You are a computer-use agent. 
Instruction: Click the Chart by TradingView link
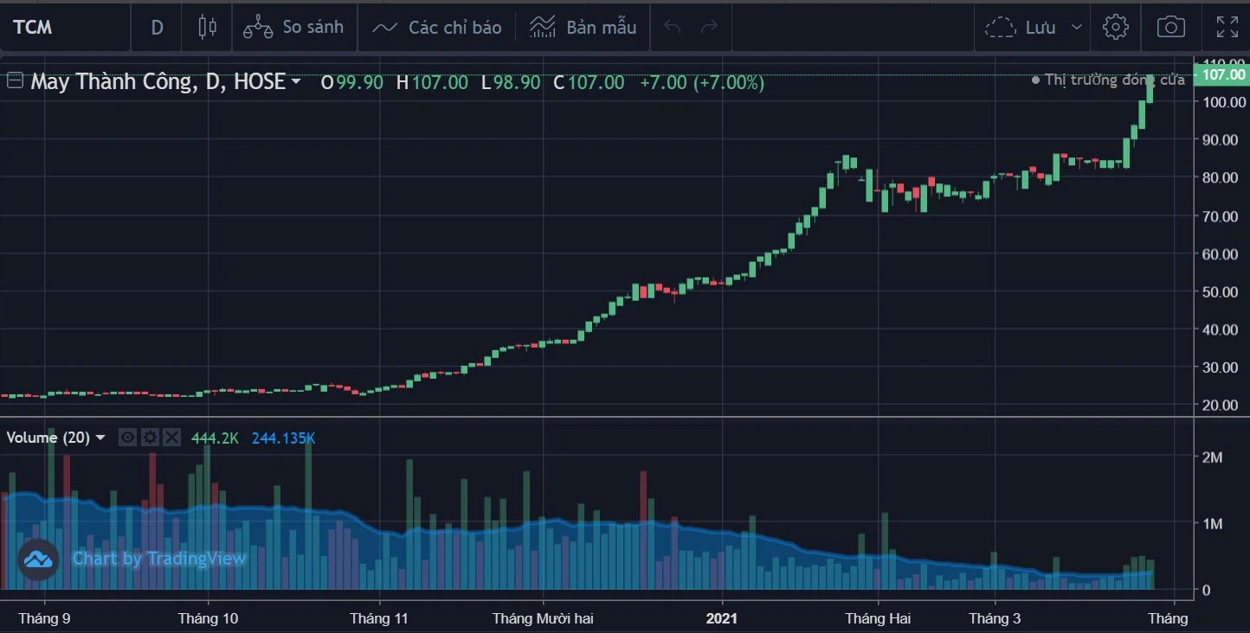[159, 559]
